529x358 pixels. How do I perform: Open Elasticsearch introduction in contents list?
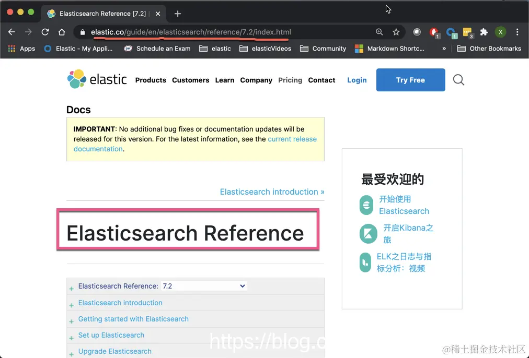pyautogui.click(x=120, y=303)
